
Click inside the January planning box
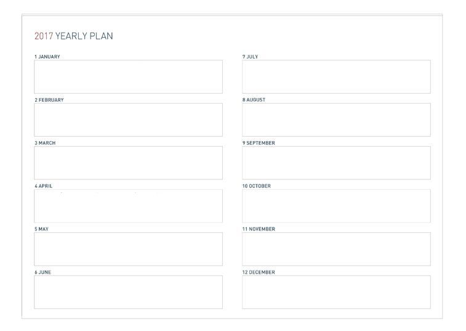[128, 76]
